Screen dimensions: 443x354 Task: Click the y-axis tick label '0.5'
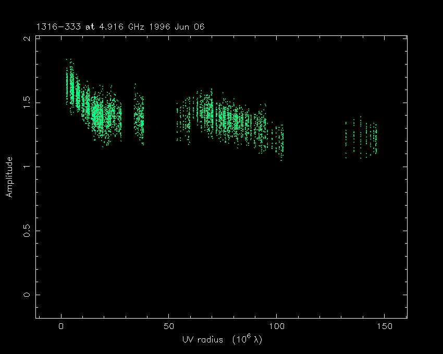click(27, 231)
